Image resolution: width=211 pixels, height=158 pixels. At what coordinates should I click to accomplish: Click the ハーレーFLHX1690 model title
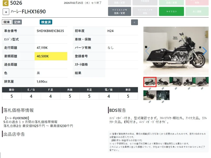[28, 12]
